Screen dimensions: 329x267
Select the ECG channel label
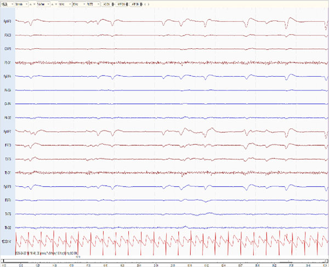coord(7,242)
